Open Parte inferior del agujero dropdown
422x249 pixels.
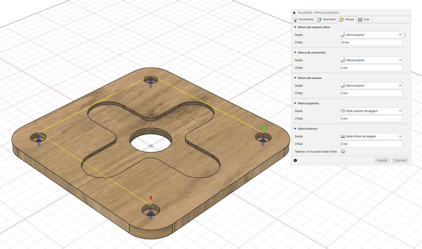371,136
